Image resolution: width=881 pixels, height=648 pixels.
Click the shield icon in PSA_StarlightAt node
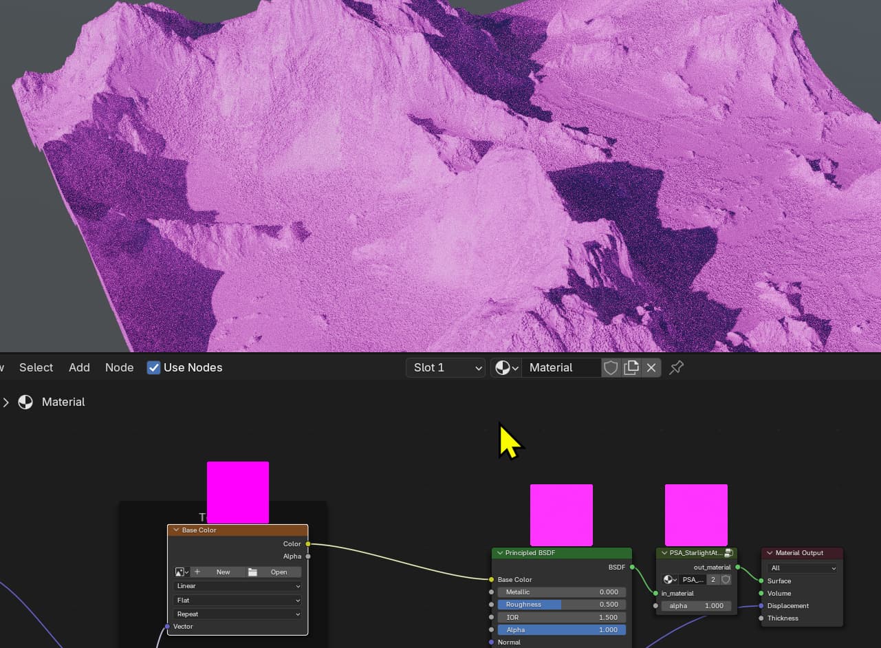[x=726, y=580]
